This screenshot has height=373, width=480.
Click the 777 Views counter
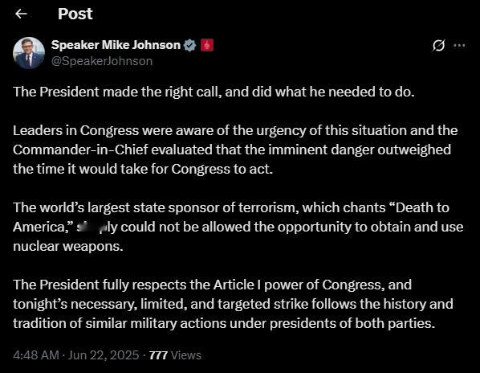click(x=175, y=355)
